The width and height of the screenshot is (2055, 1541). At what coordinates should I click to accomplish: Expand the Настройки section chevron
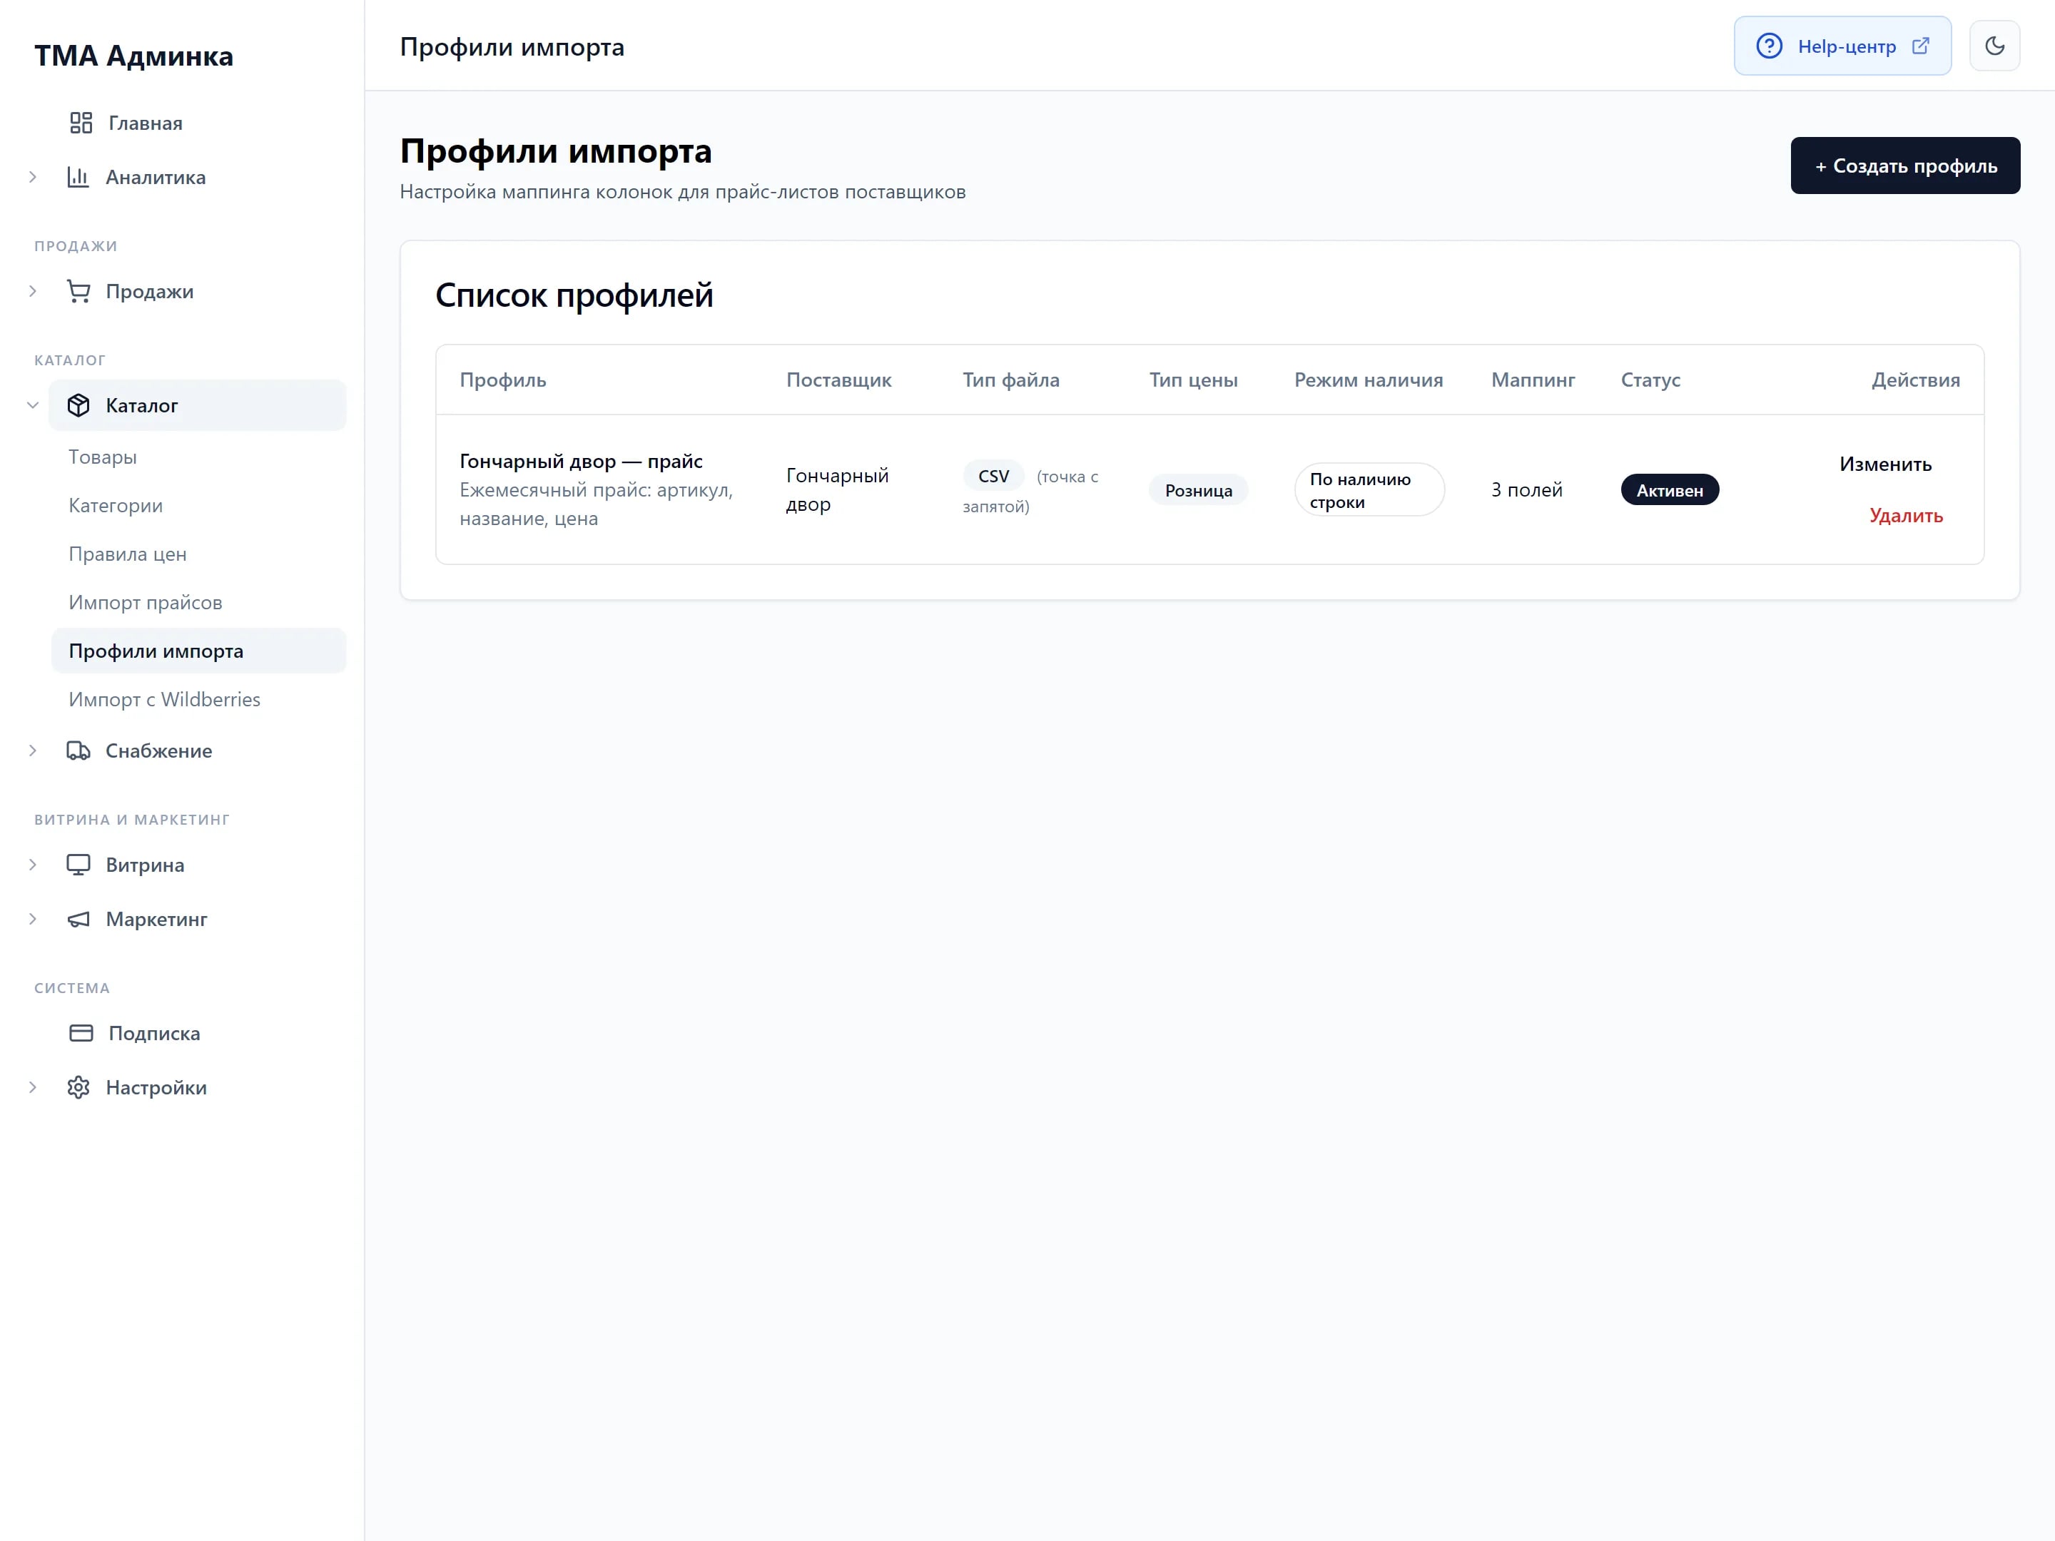(33, 1087)
